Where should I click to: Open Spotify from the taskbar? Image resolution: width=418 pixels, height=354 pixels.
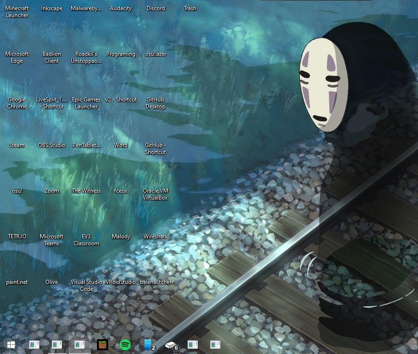coord(125,344)
